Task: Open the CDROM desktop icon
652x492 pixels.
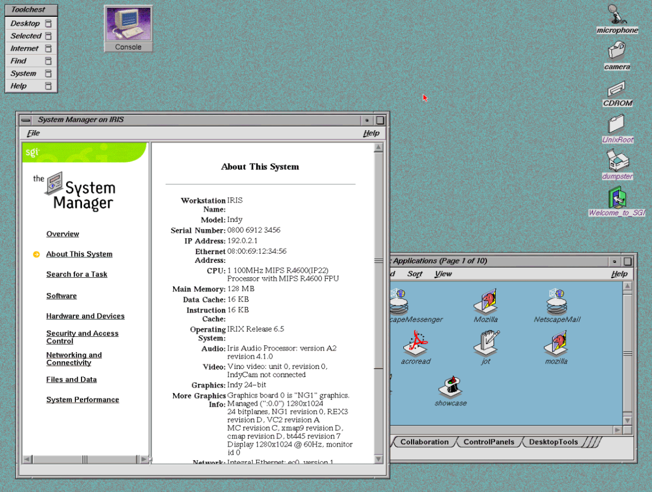Action: click(x=617, y=93)
